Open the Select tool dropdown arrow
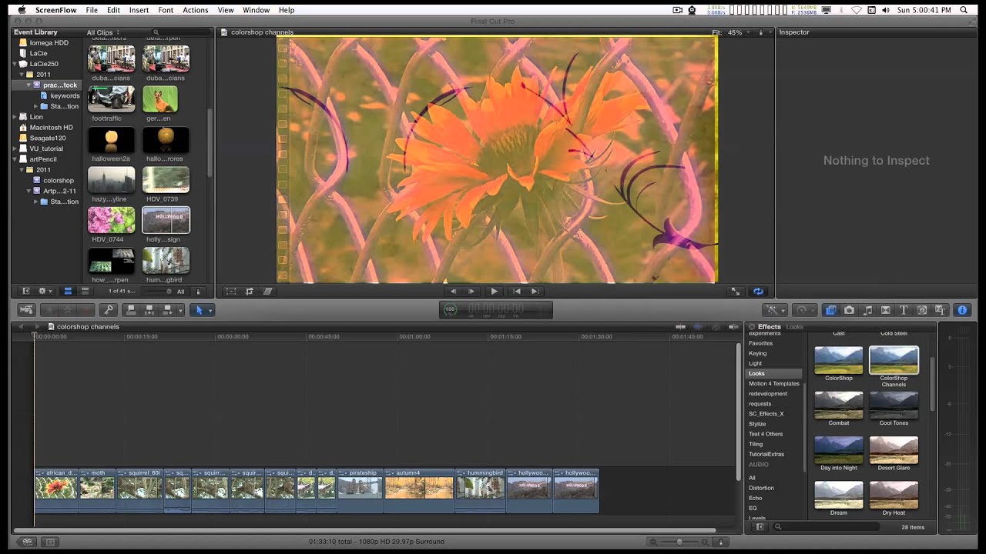The width and height of the screenshot is (986, 554). tap(210, 310)
